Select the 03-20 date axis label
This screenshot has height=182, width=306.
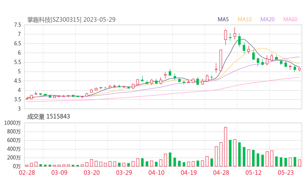[x=92, y=172]
